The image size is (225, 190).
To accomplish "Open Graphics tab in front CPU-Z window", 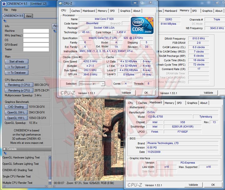I will tap(125, 11).
